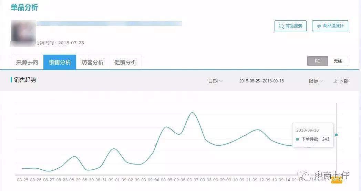Click the magnifier icon in 商品搜索 button
361x191 pixels.
[x=281, y=26]
